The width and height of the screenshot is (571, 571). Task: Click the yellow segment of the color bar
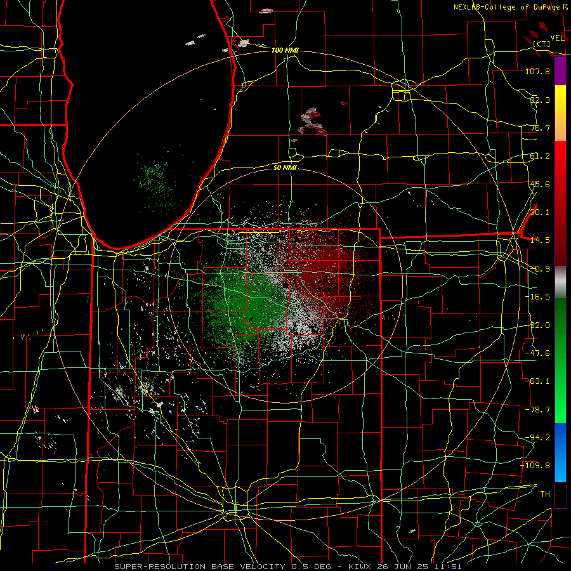(560, 113)
